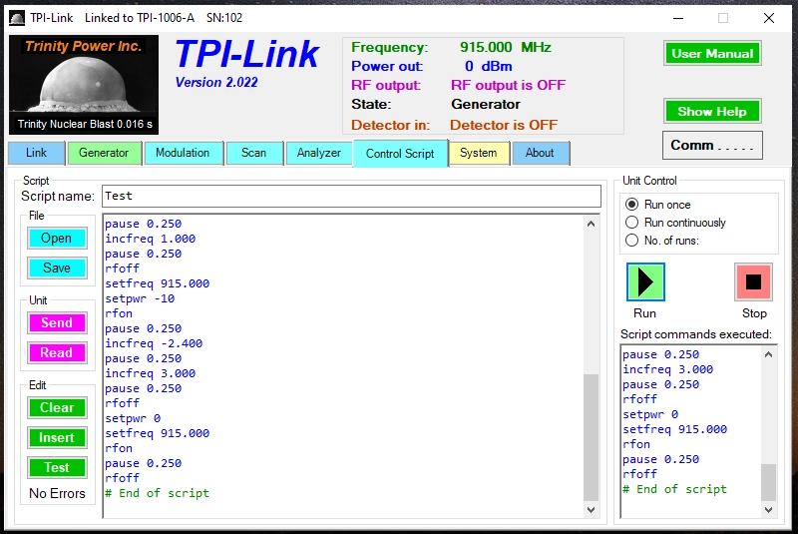
Task: Click '# End of script' in script editor
Action: point(157,493)
